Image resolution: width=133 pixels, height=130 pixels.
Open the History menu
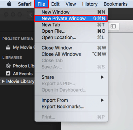pos(90,4)
